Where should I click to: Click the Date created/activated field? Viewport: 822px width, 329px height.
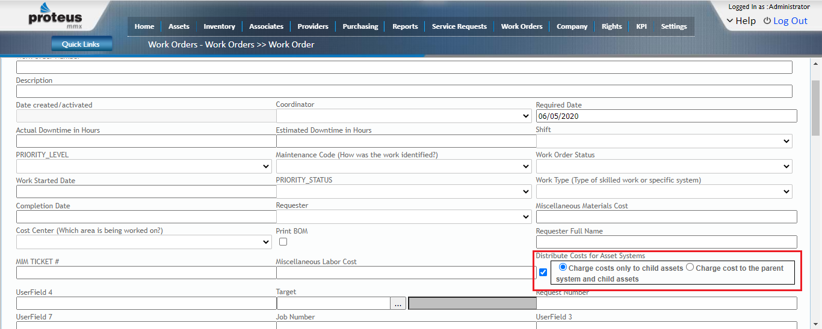(146, 116)
